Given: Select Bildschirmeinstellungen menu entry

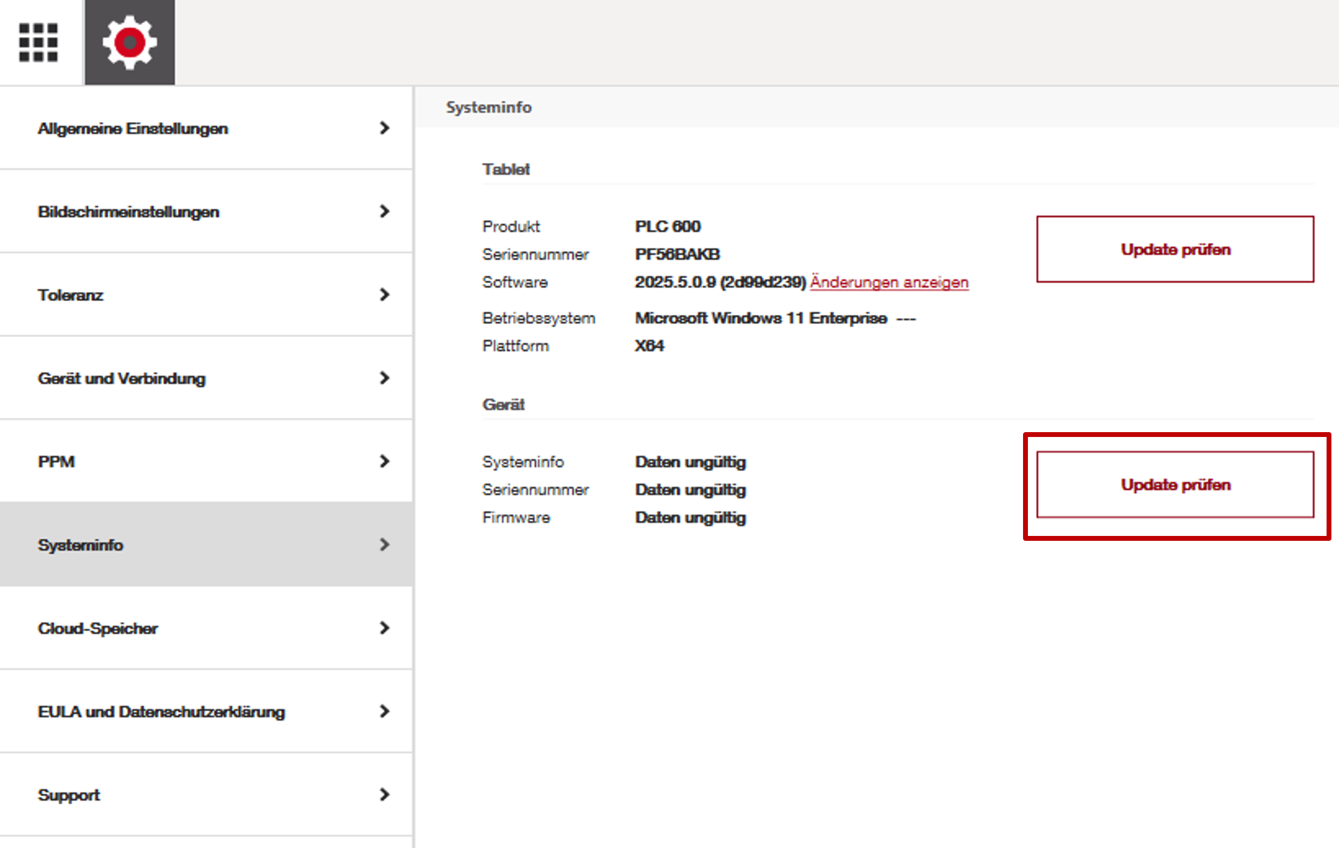Looking at the screenshot, I should click(x=128, y=211).
